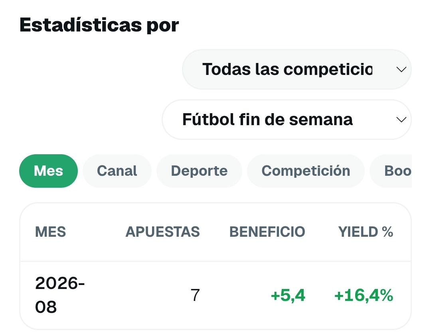
Task: Click the +16,4% yield value
Action: click(x=364, y=296)
